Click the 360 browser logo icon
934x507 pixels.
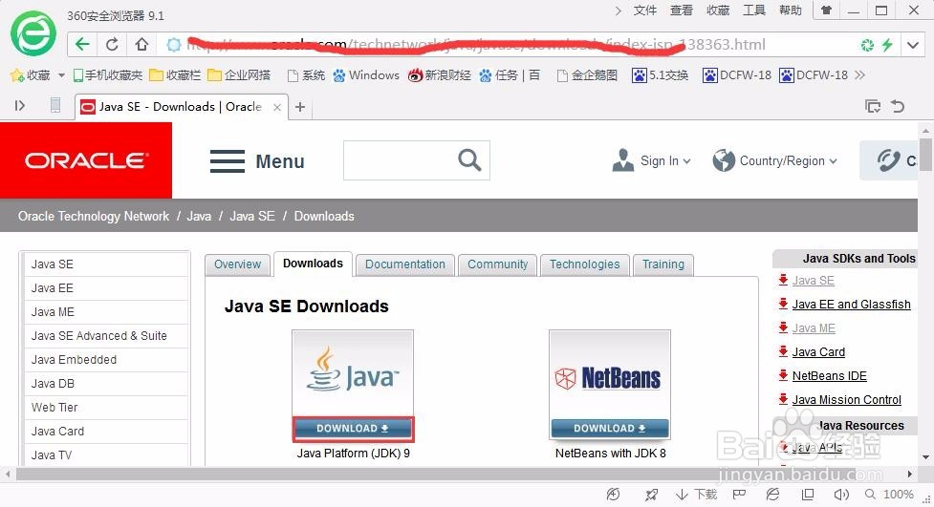pyautogui.click(x=33, y=33)
